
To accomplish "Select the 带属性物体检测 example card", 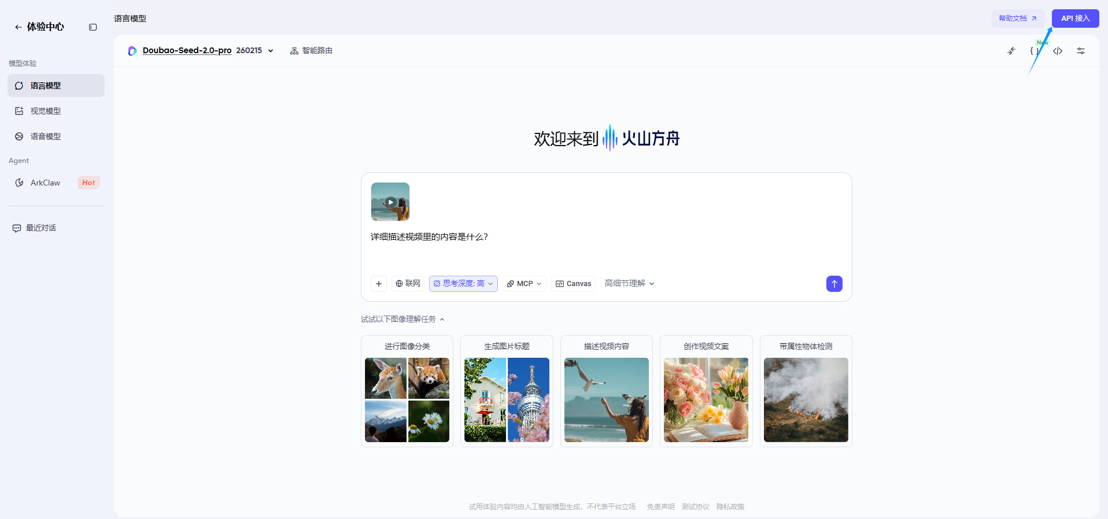I will pyautogui.click(x=806, y=391).
